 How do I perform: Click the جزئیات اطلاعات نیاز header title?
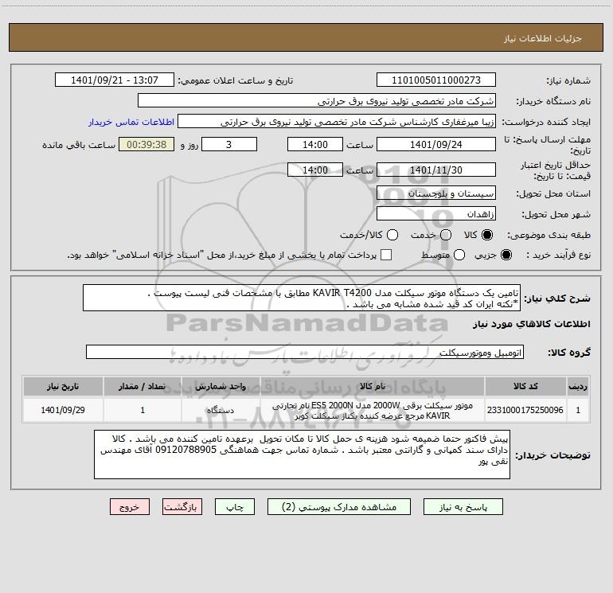(543, 38)
